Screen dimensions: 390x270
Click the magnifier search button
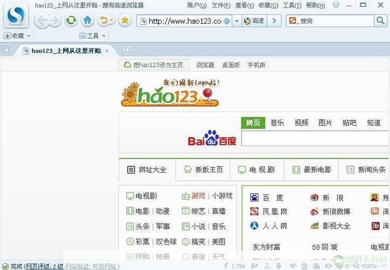pyautogui.click(x=380, y=21)
